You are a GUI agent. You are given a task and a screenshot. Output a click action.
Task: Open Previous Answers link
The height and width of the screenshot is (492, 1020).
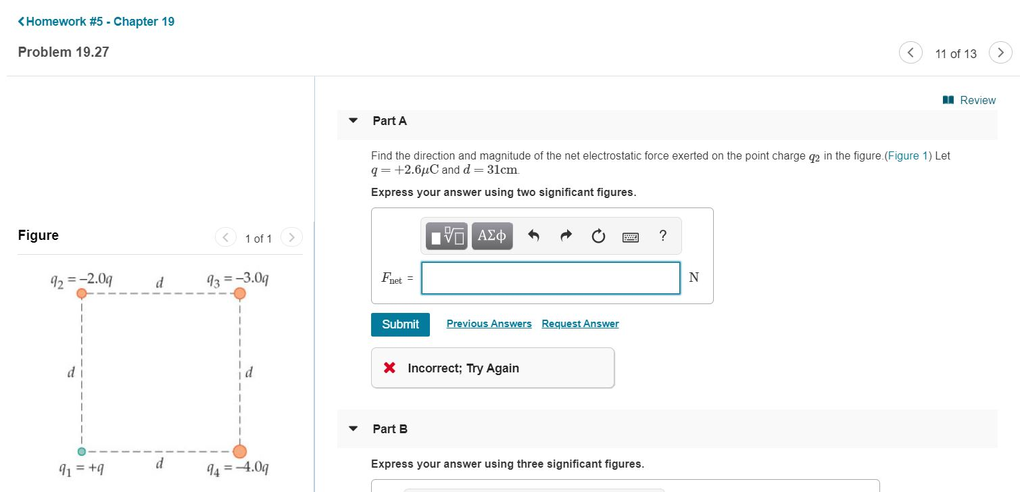pyautogui.click(x=489, y=324)
